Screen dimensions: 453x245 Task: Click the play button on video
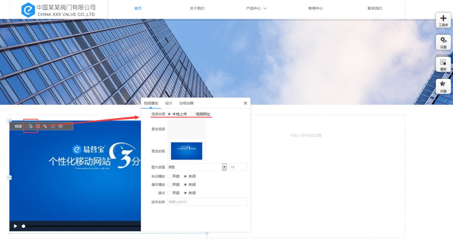[15, 226]
